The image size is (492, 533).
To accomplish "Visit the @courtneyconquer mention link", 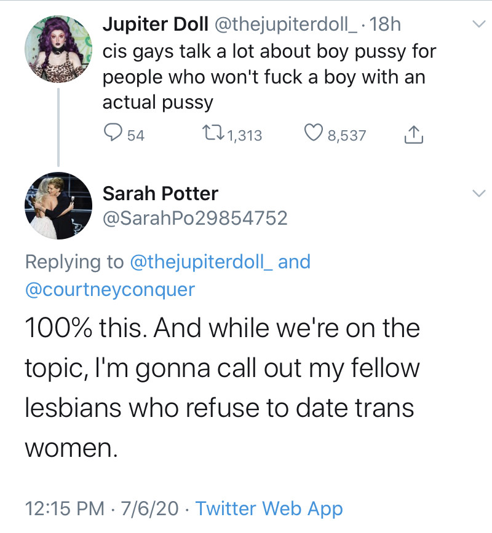I will pyautogui.click(x=109, y=289).
